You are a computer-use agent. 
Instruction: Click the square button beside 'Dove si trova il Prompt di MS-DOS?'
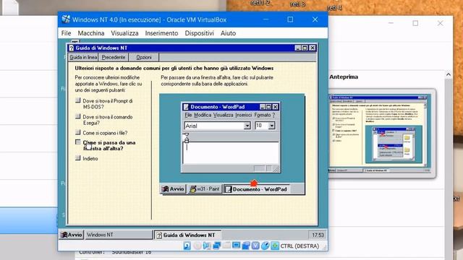pos(78,100)
